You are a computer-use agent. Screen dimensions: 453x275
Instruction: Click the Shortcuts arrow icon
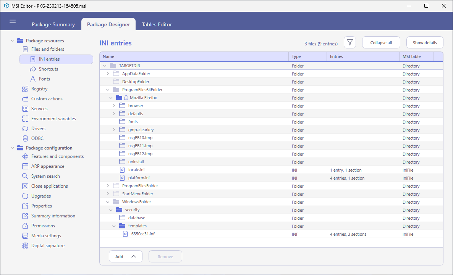coord(33,69)
